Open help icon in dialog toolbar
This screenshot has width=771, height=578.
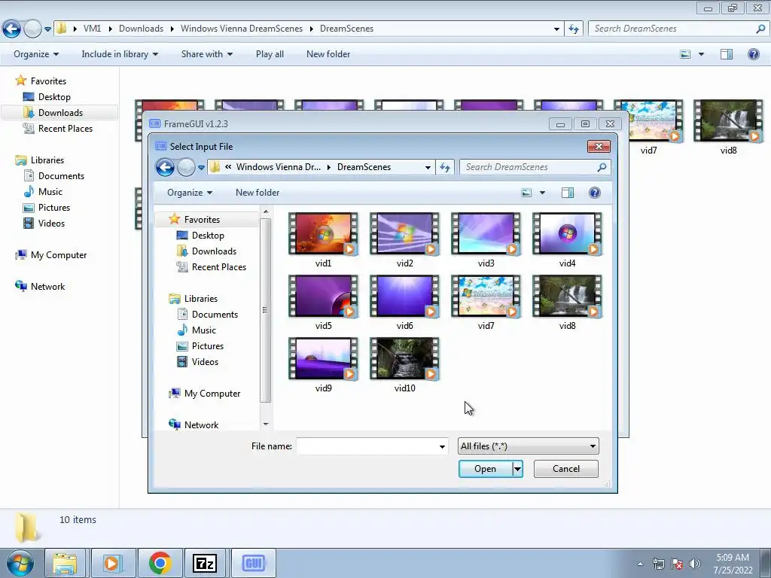(595, 193)
